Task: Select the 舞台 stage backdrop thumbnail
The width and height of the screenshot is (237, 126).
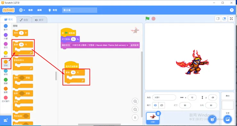Action: pos(227,105)
